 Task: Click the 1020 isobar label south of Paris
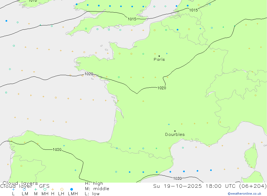[x=162, y=88]
